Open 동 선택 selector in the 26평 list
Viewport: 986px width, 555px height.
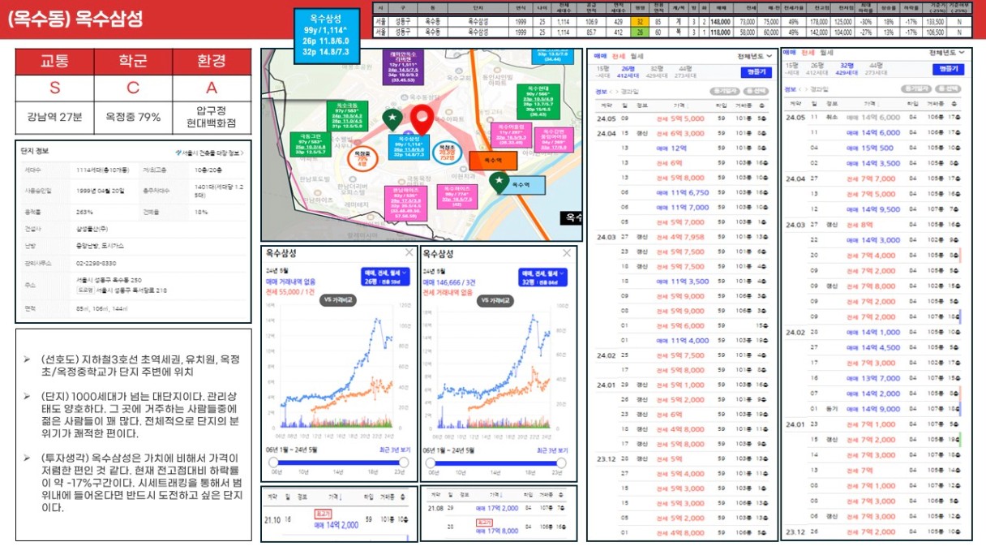point(754,92)
